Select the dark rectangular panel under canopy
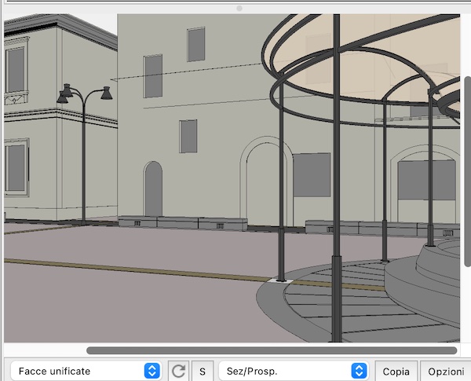The width and height of the screenshot is (471, 381). tap(311, 174)
